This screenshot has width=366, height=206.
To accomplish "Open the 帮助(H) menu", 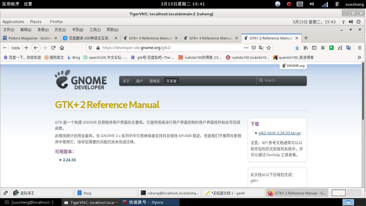I will [113, 30].
